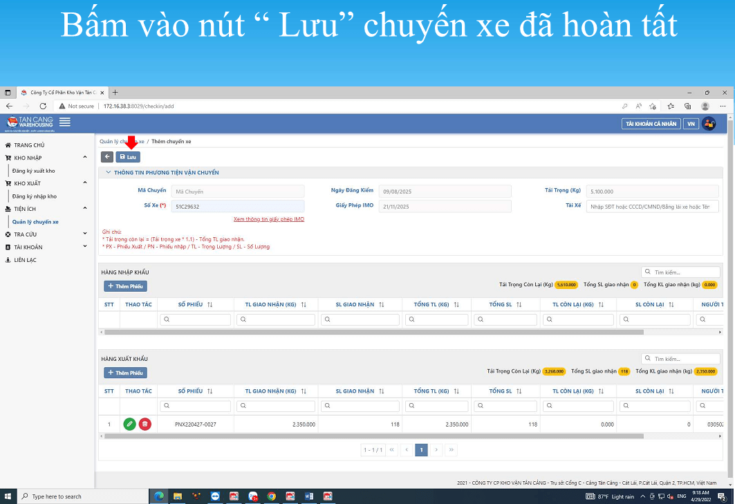The width and height of the screenshot is (735, 504).
Task: Click the Lưu save button
Action: (x=128, y=156)
